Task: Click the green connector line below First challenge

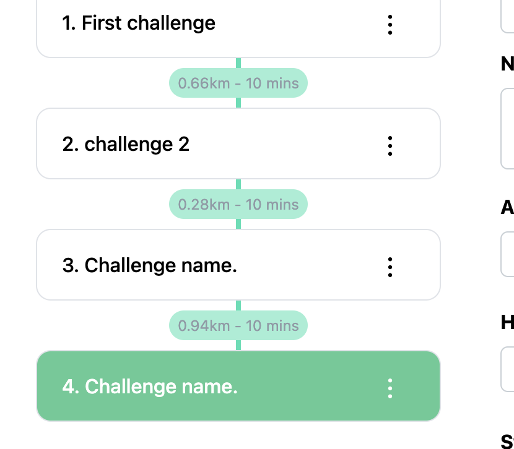Action: click(x=238, y=63)
